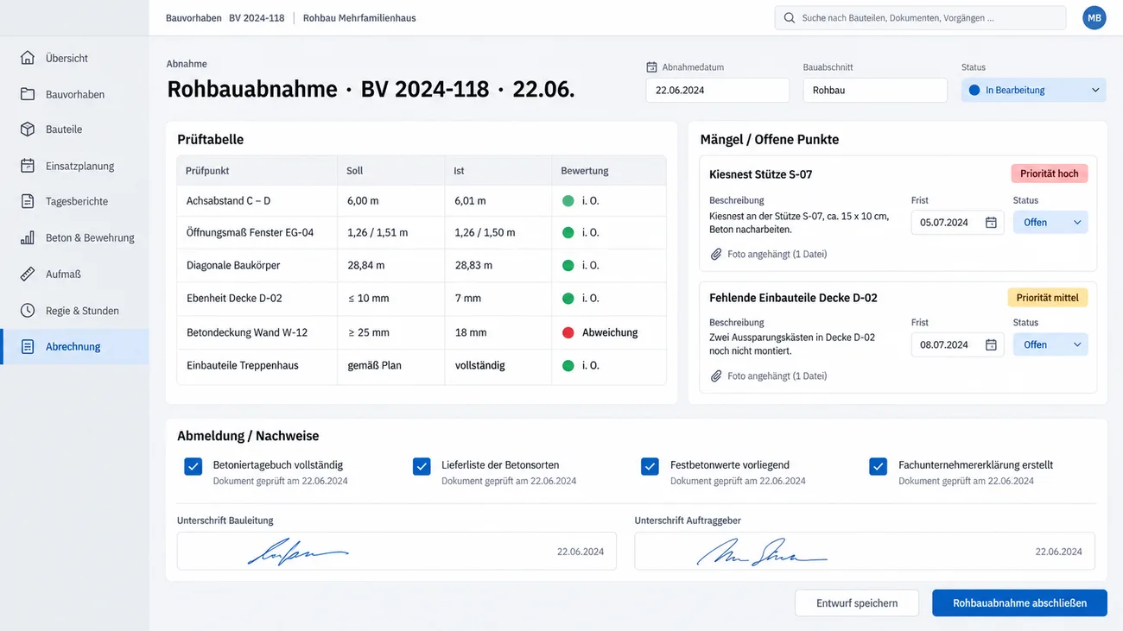Click the Priorität hoch badge
The height and width of the screenshot is (631, 1123).
tap(1049, 174)
